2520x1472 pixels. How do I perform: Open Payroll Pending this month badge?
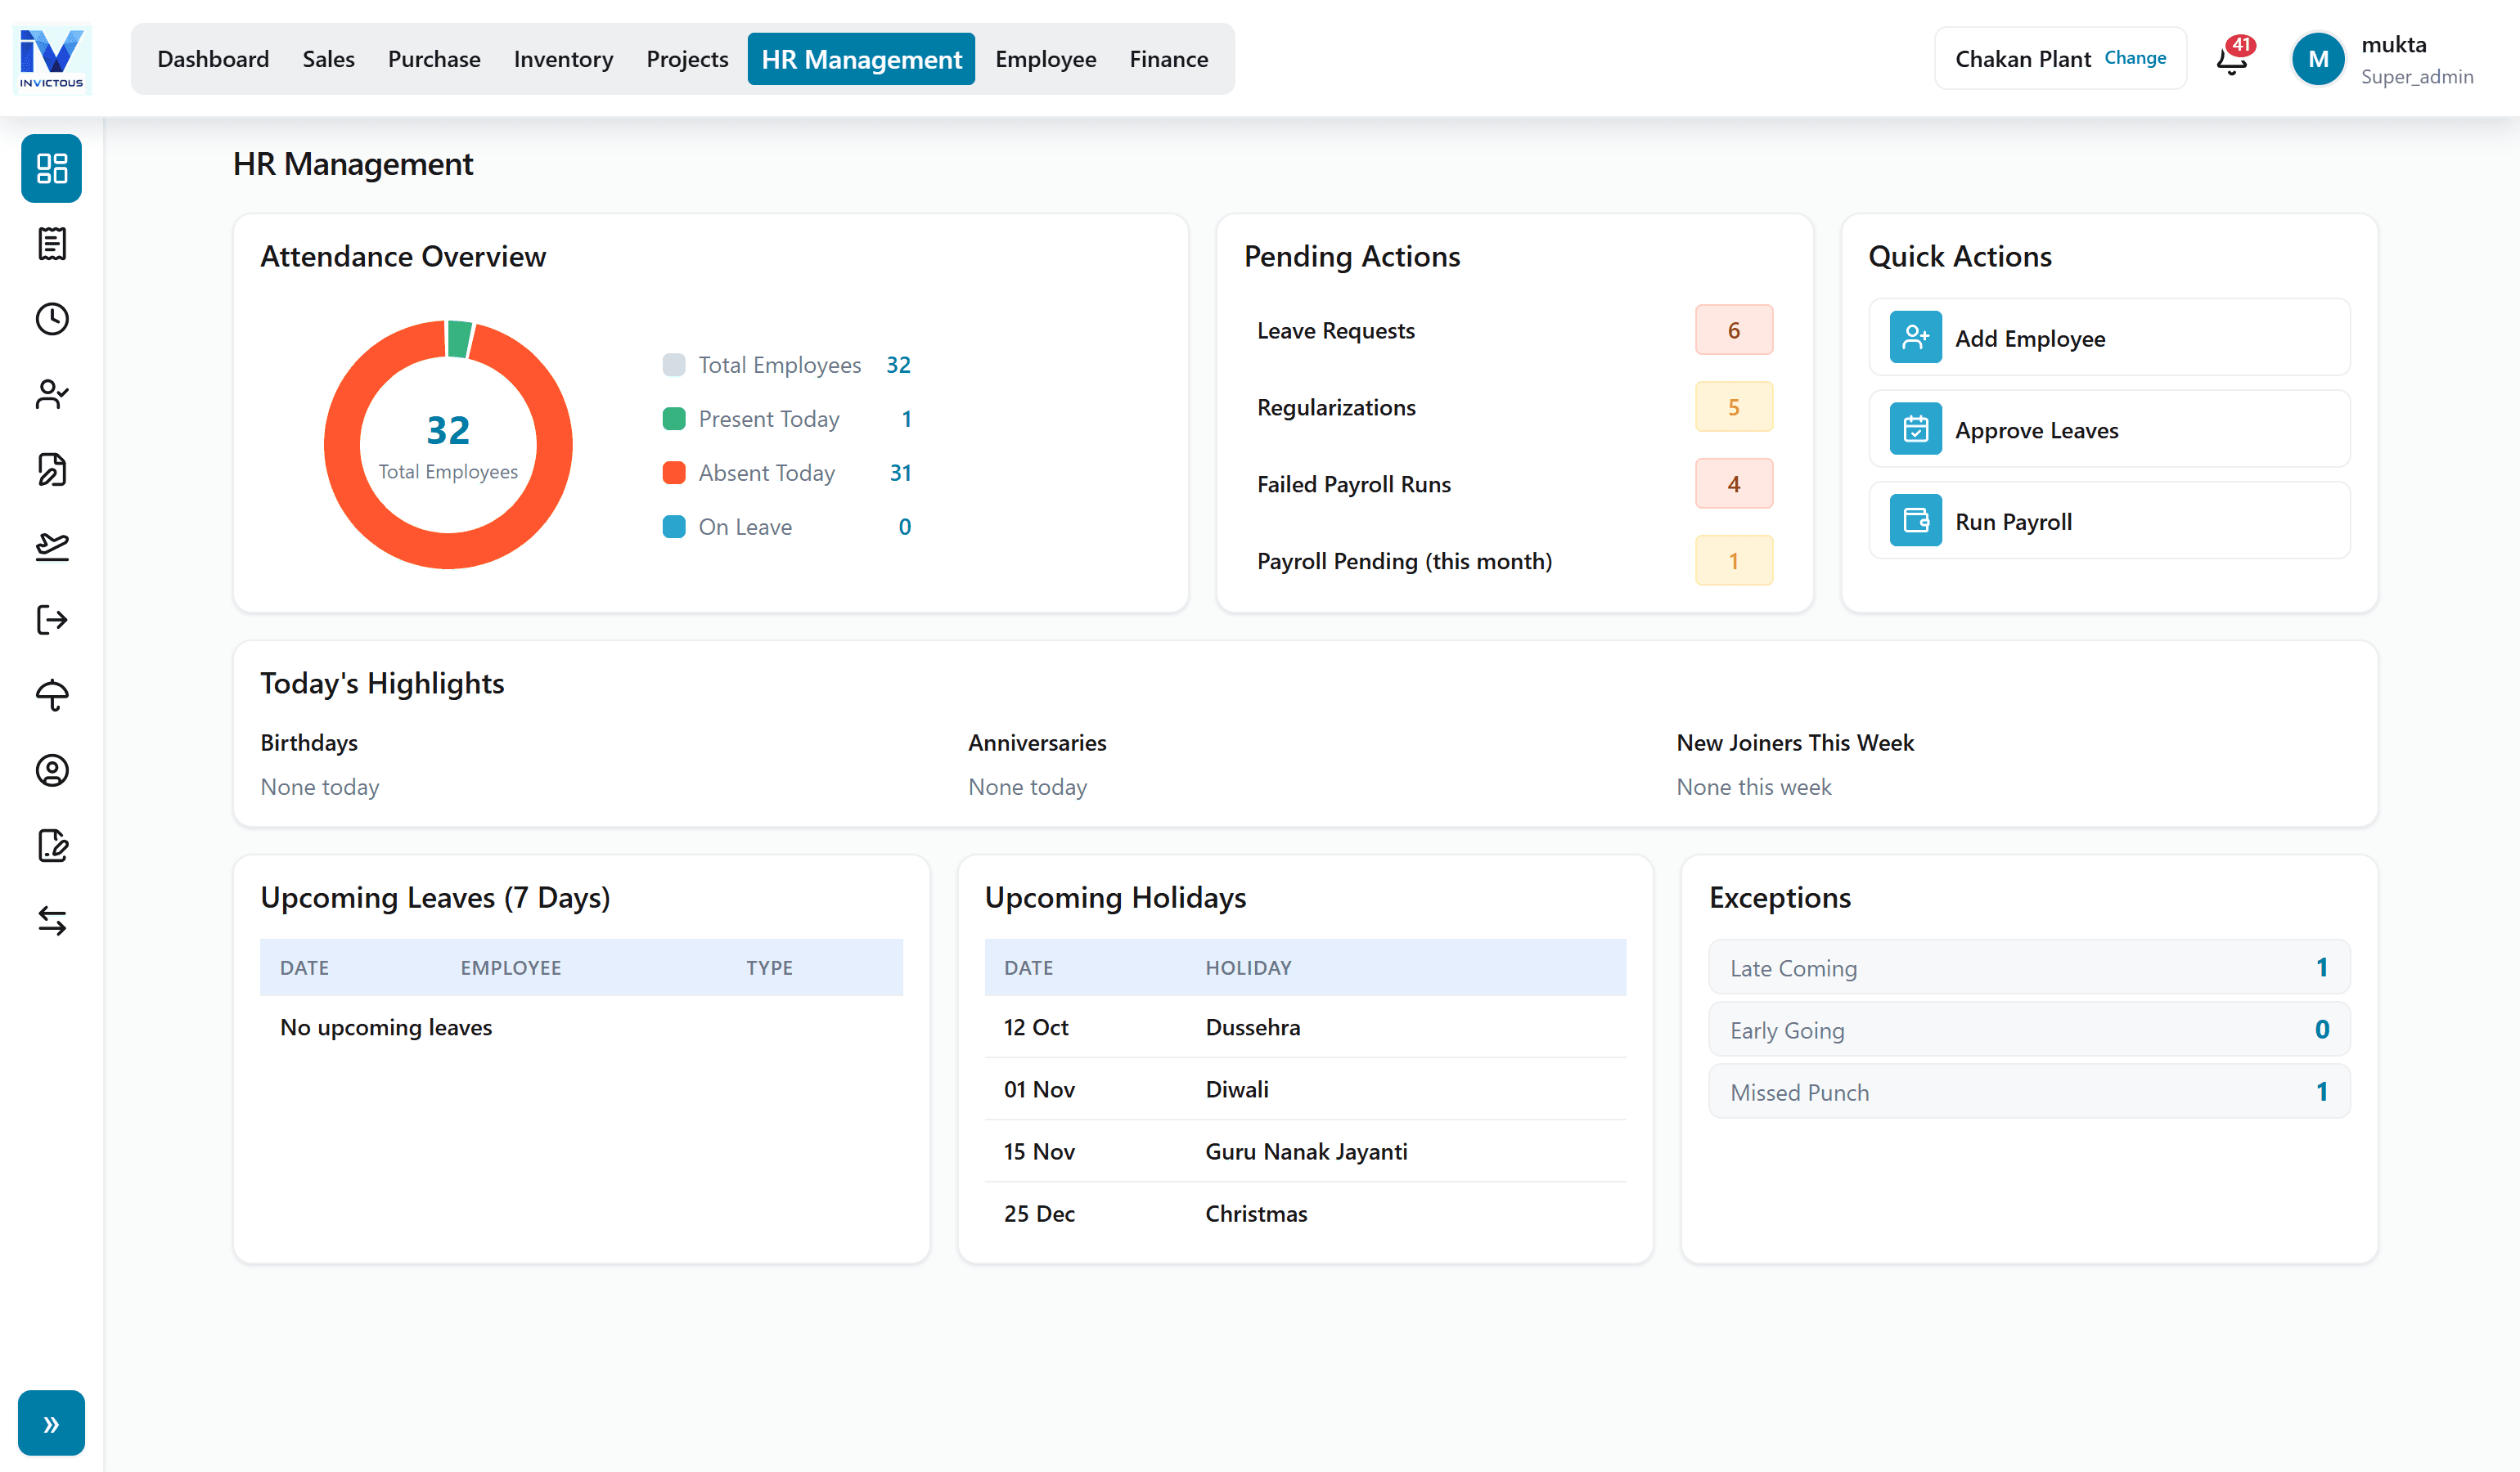[1733, 561]
